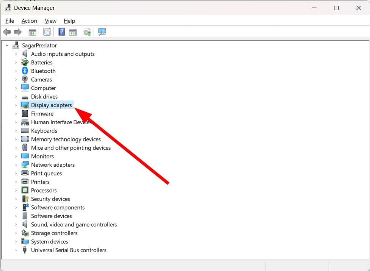Screen dimensions: 370x271
Task: Select the SagarPredator root label
Action: [39, 45]
